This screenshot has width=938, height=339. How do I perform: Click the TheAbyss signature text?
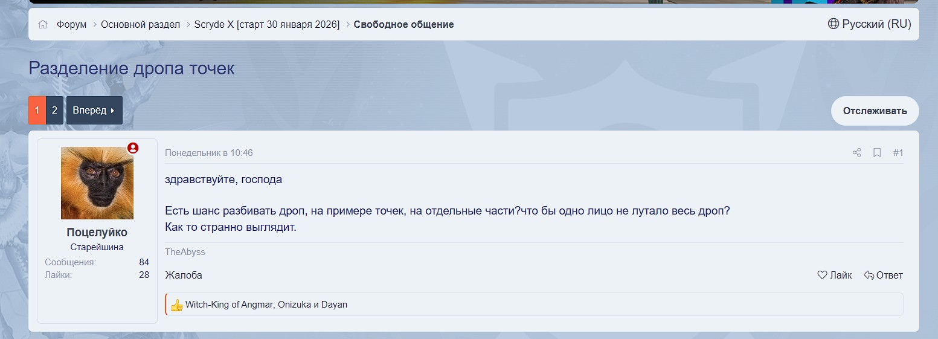tap(185, 252)
